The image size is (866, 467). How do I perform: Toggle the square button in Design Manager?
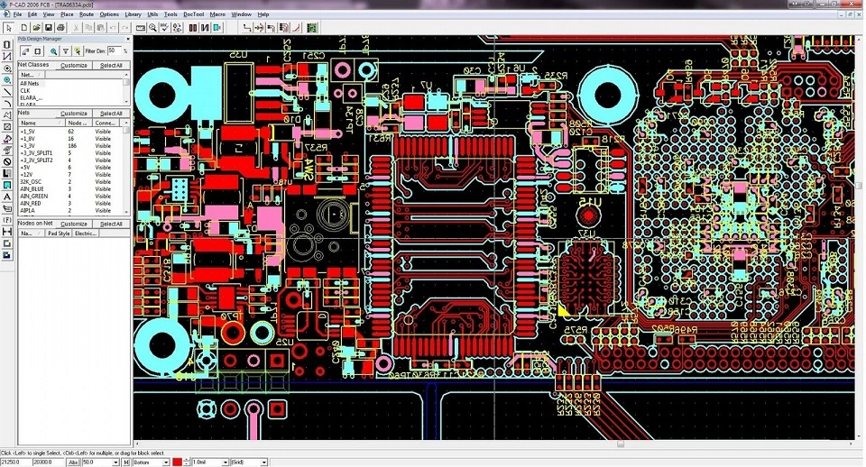pyautogui.click(x=38, y=51)
